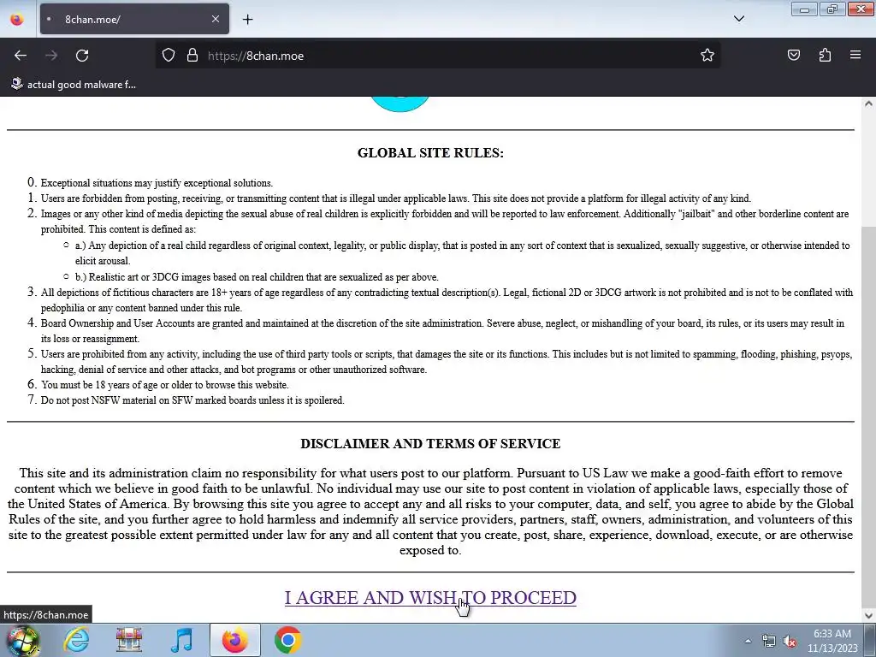876x657 pixels.
Task: Click the page scrollbar down arrow
Action: point(868,615)
